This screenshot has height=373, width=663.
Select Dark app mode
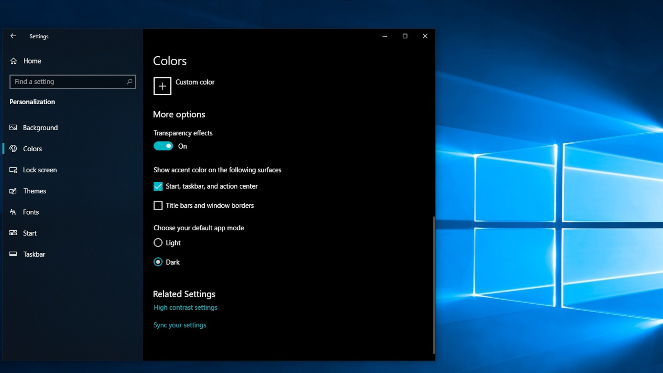coord(158,262)
